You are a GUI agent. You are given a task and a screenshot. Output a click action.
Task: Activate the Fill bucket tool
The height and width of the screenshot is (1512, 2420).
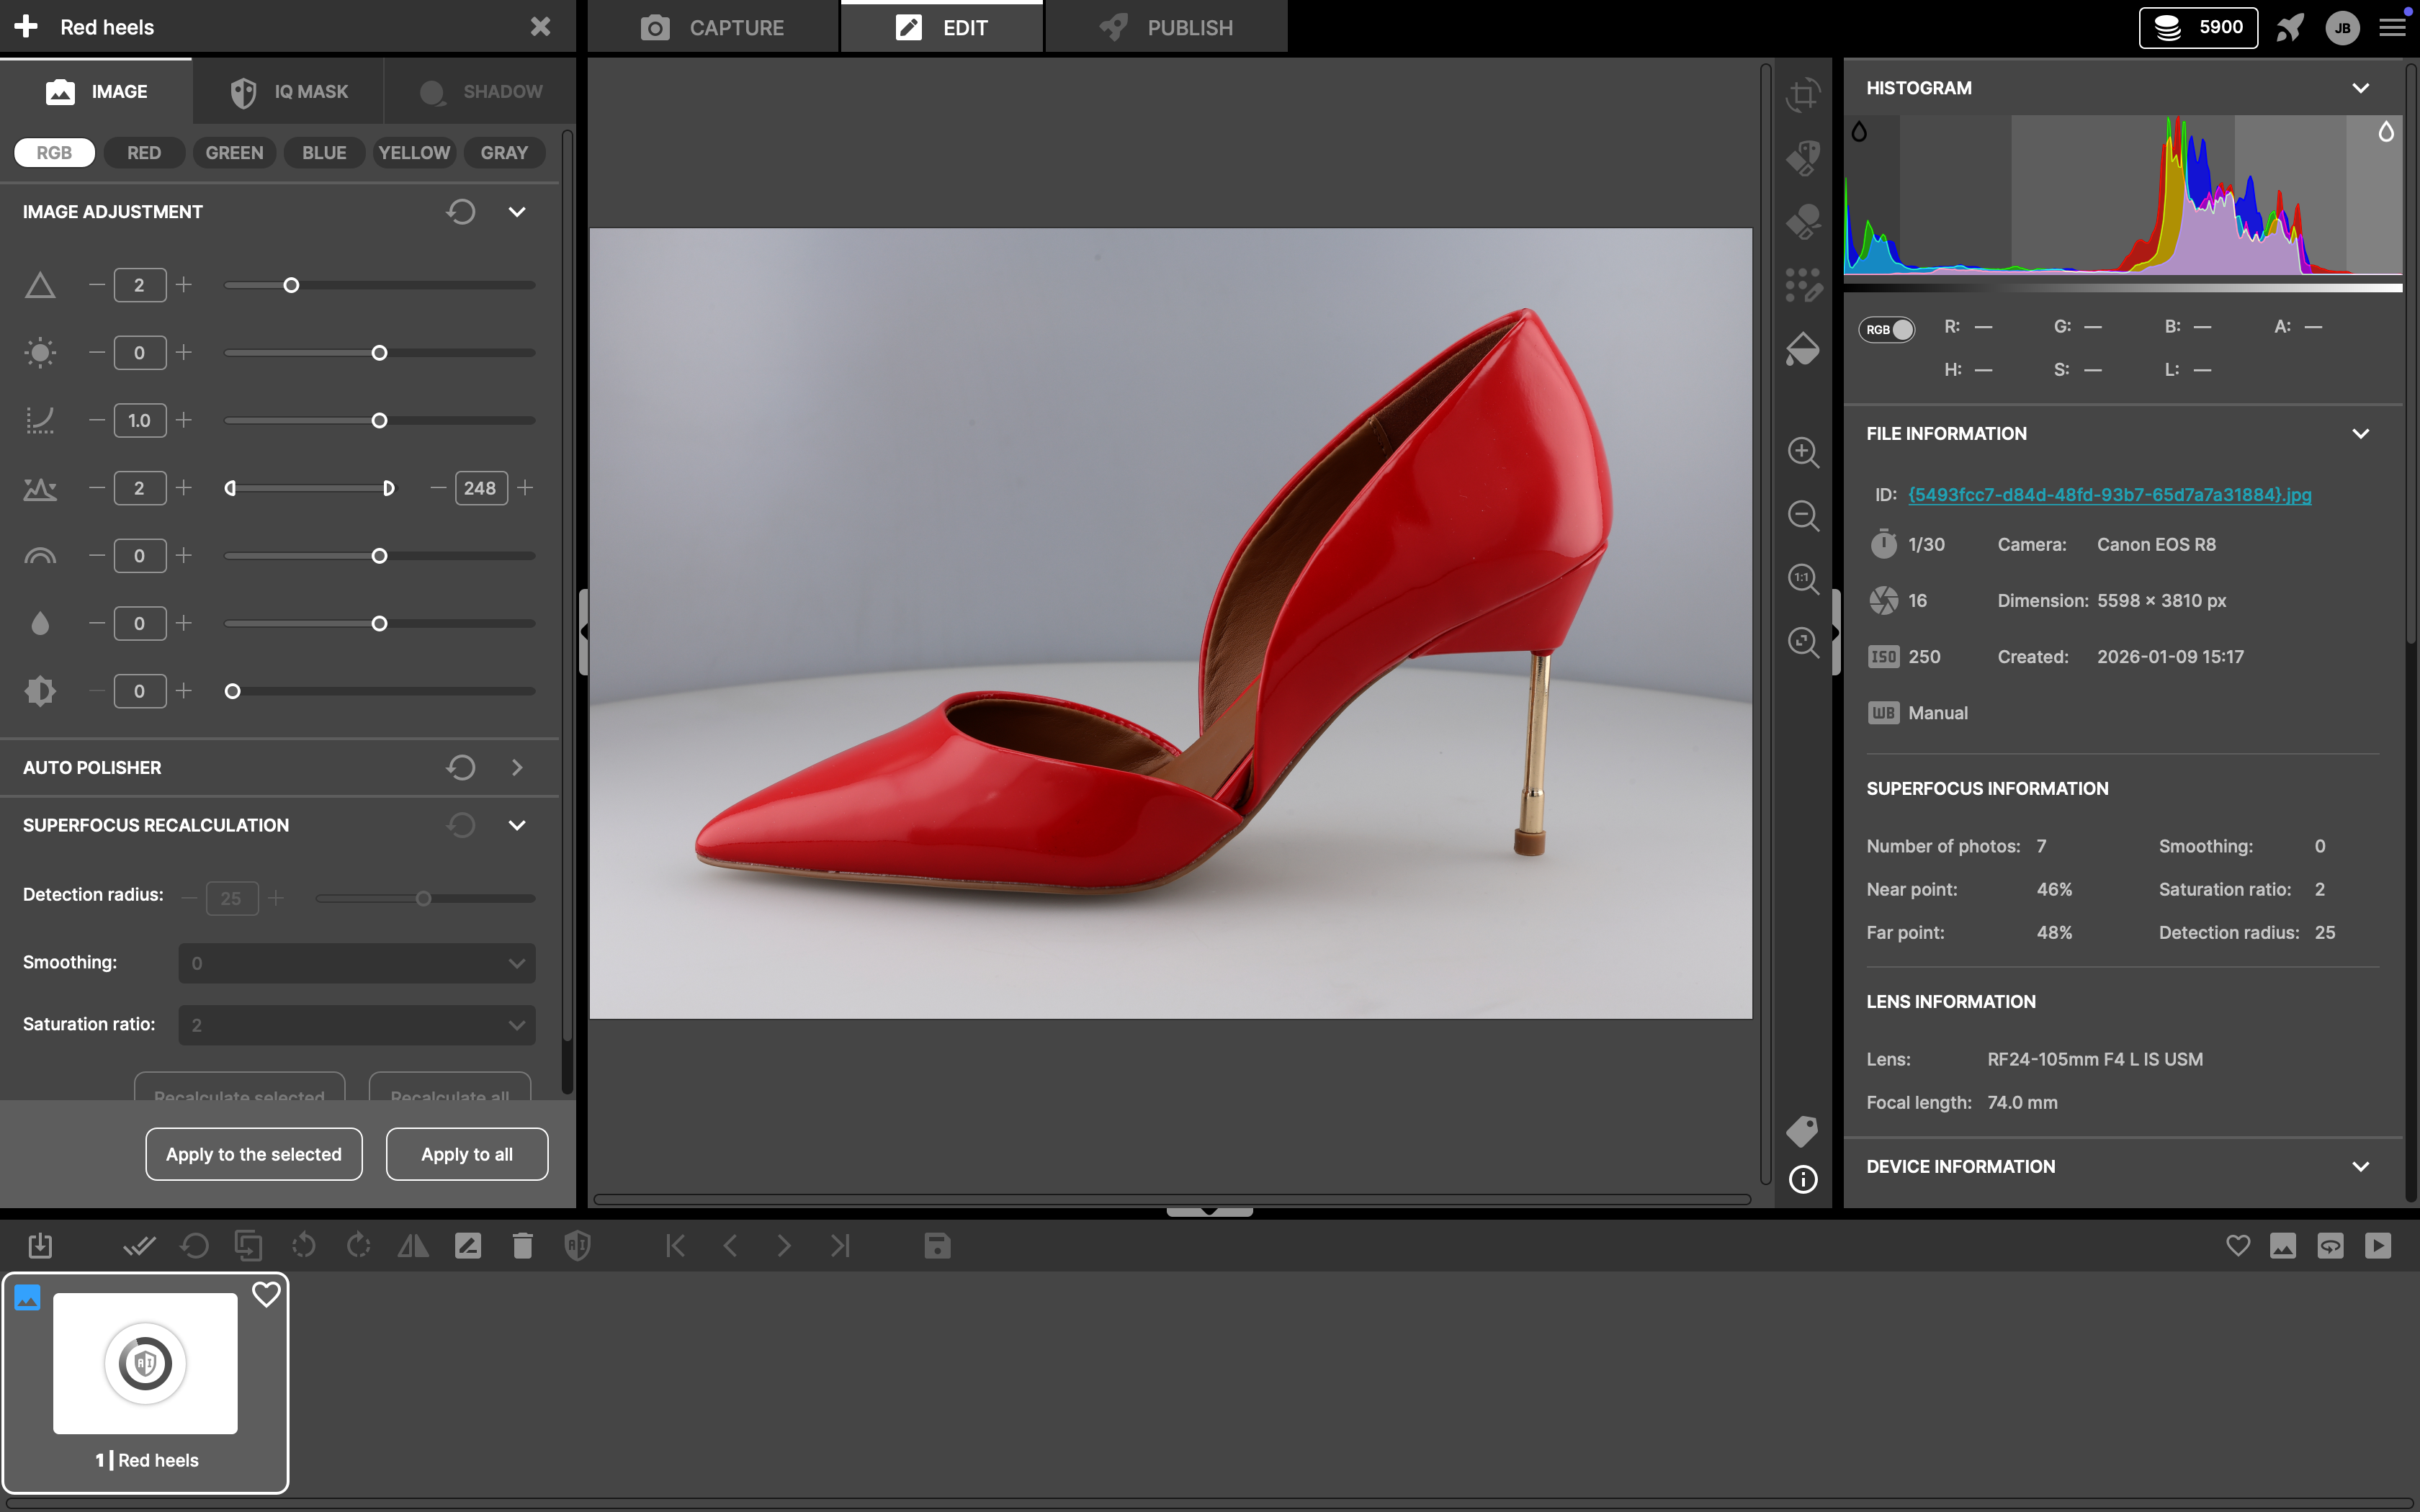coord(1803,349)
